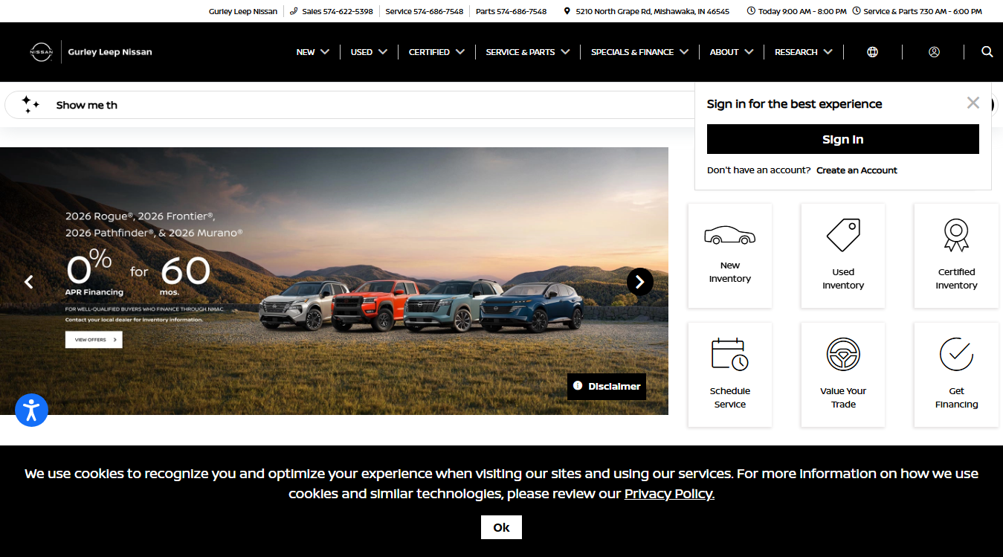
Task: Open the user account icon
Action: [x=934, y=52]
